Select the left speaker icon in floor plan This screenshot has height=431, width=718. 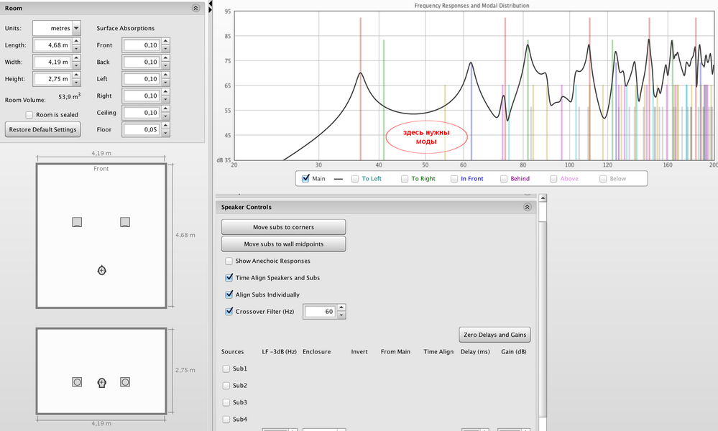tap(77, 222)
